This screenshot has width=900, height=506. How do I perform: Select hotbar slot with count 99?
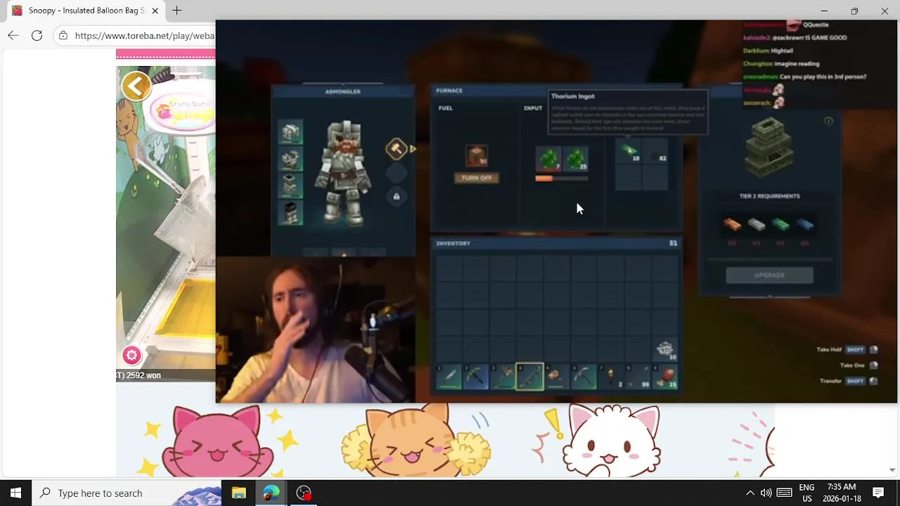click(638, 377)
